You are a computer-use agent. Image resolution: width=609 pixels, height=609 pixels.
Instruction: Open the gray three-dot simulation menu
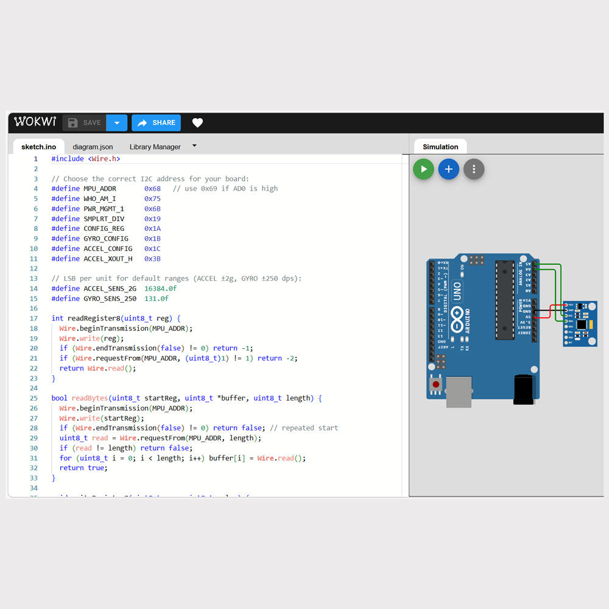tap(474, 169)
